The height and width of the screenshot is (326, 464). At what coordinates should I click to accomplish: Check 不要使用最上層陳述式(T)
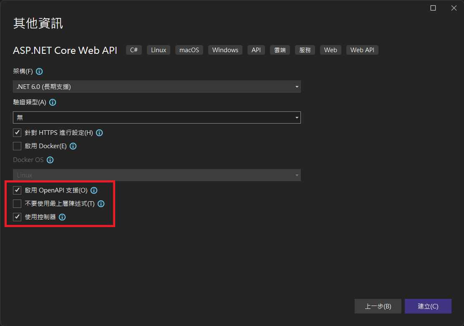(x=17, y=204)
